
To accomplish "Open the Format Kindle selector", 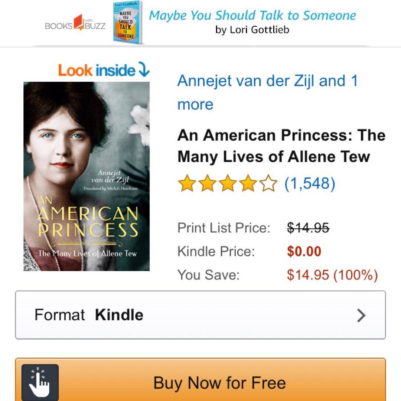I will tap(200, 315).
